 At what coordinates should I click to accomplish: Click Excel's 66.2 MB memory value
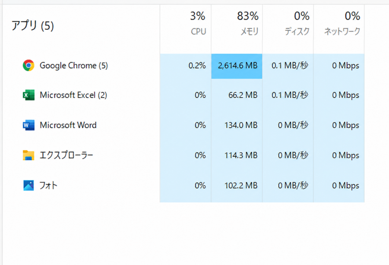[243, 95]
